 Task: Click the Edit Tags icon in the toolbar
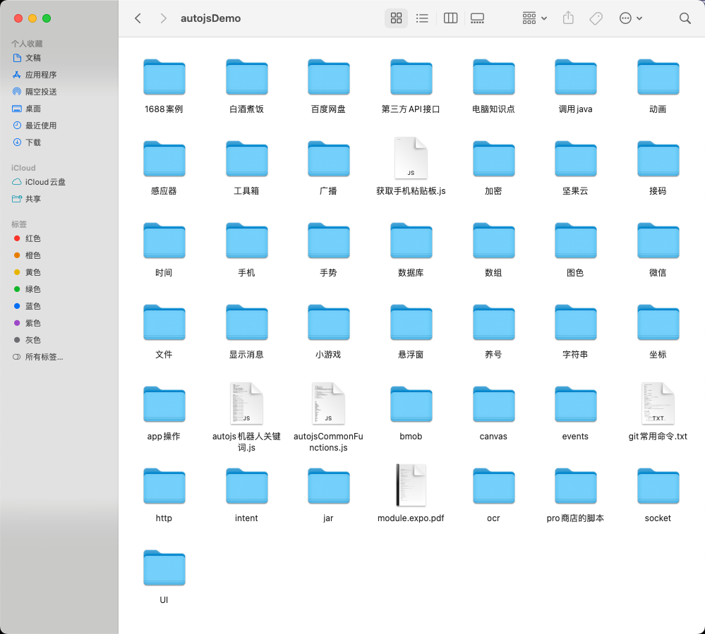pyautogui.click(x=596, y=18)
